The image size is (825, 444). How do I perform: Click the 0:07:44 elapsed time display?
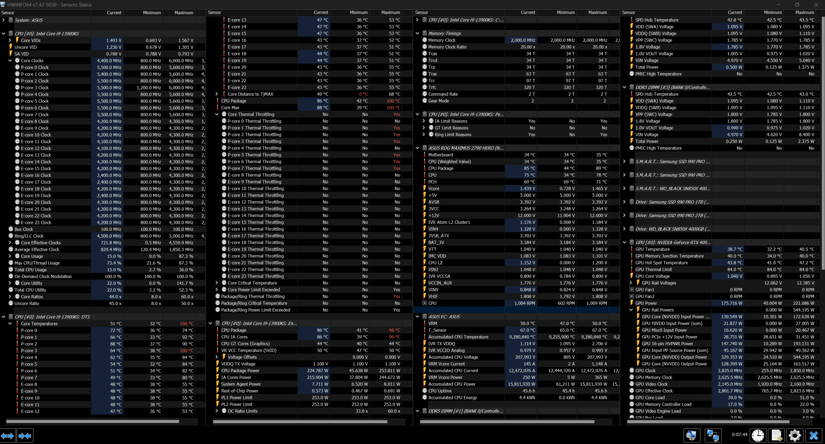(x=740, y=435)
